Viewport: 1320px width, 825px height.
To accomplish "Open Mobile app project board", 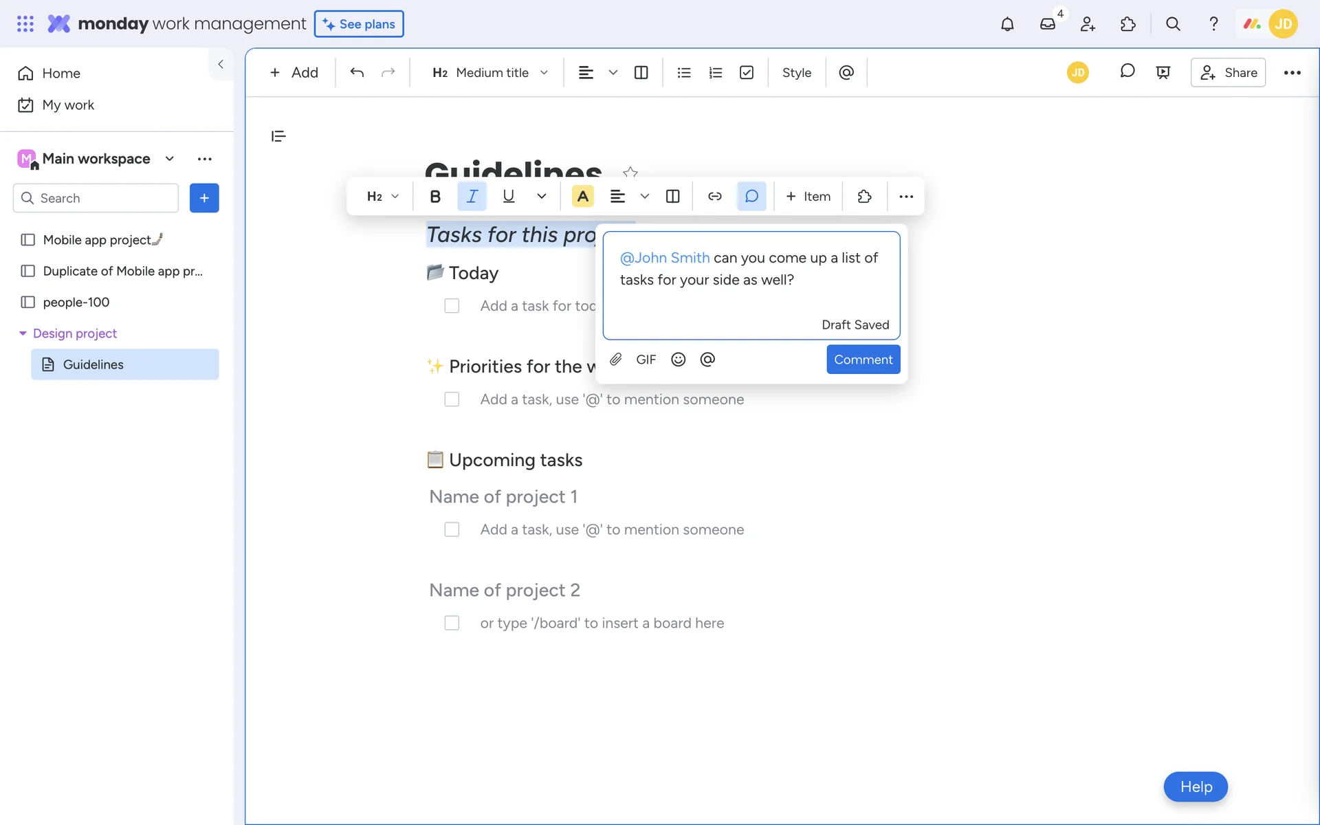I will pyautogui.click(x=96, y=240).
